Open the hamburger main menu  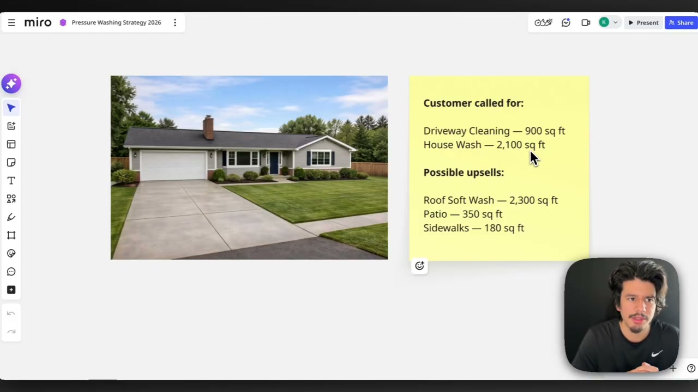click(x=11, y=23)
